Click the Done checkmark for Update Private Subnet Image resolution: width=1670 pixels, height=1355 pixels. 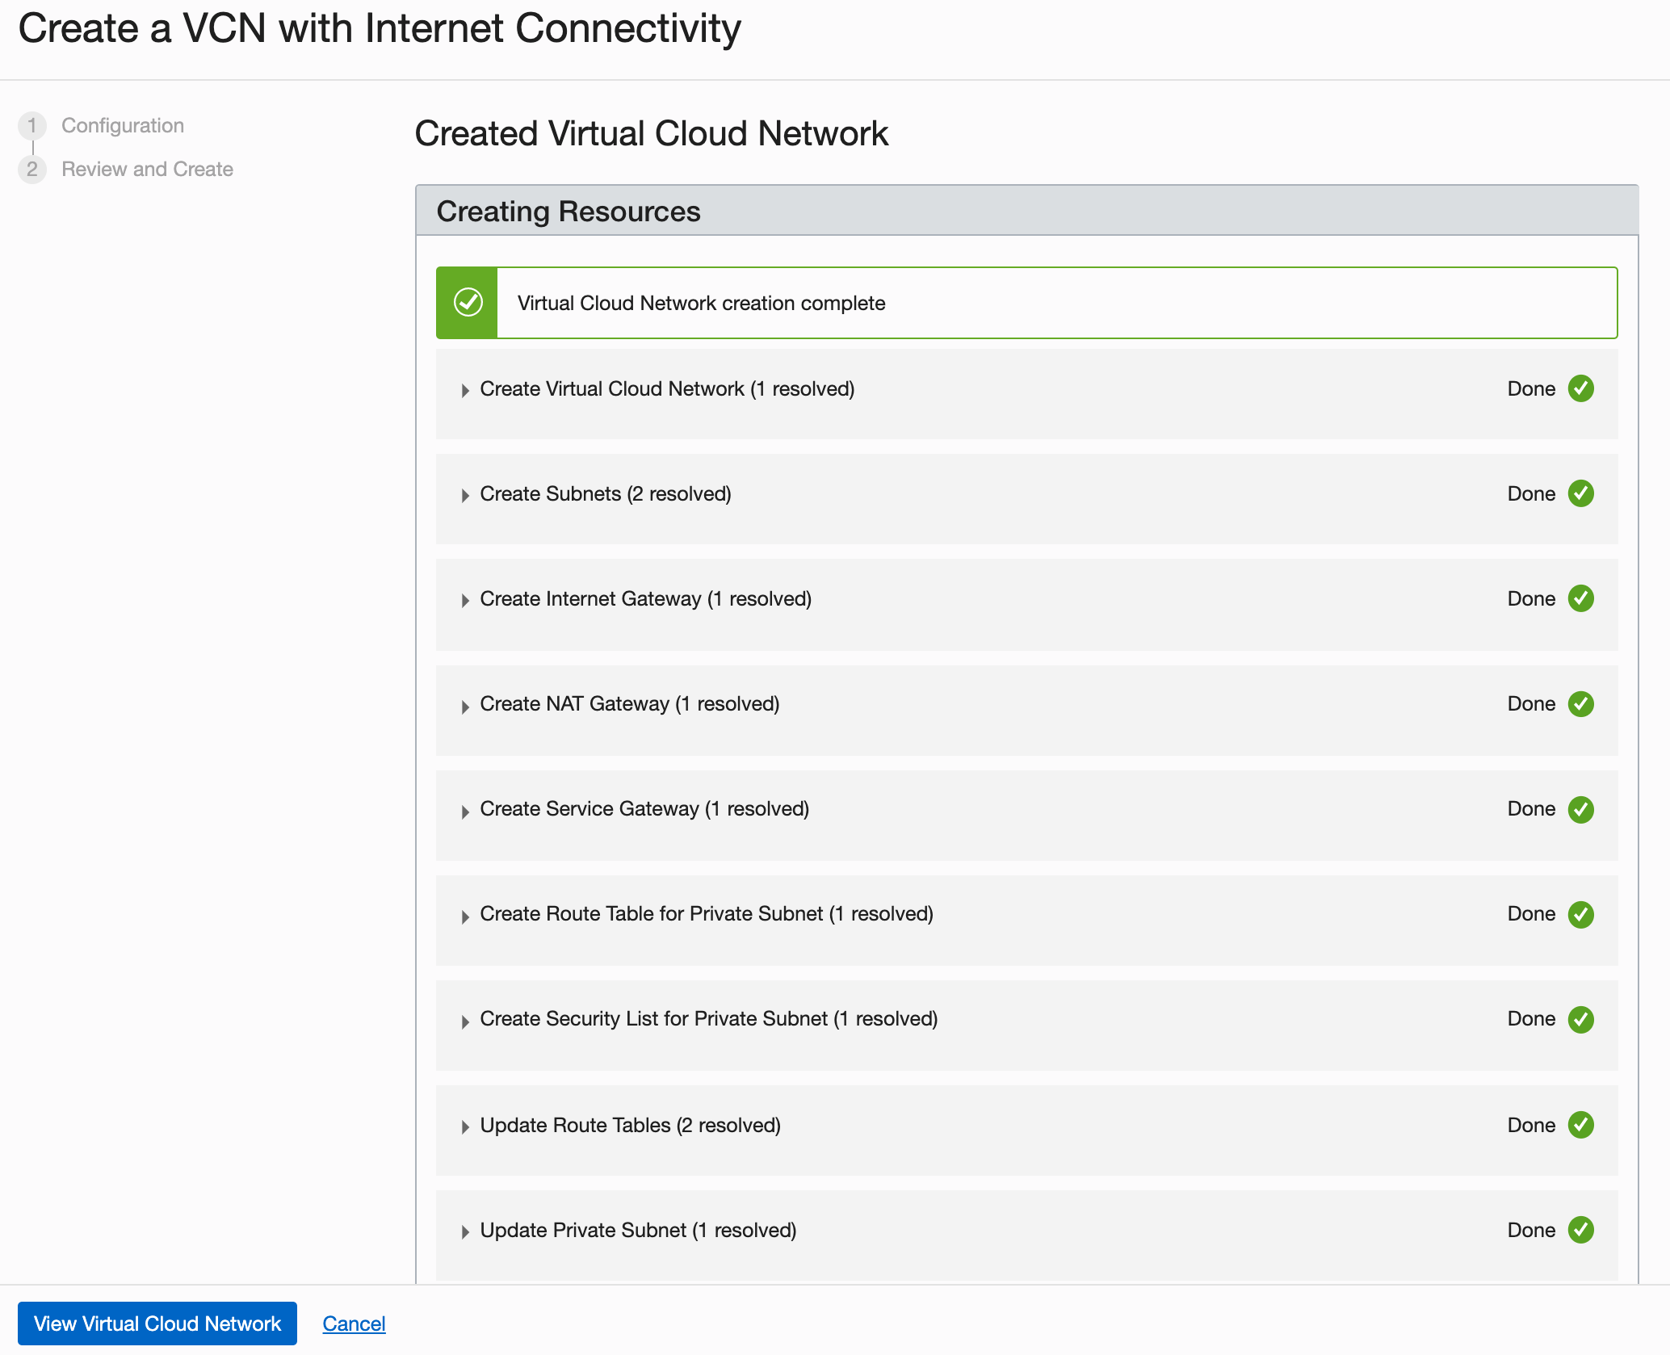click(1580, 1230)
